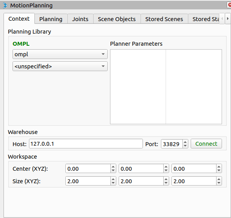Increase Center X value with up arrow
Screen dimensions: 231x218
click(113, 167)
